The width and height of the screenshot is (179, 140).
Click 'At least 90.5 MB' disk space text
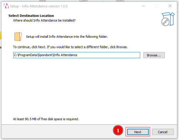(46, 119)
